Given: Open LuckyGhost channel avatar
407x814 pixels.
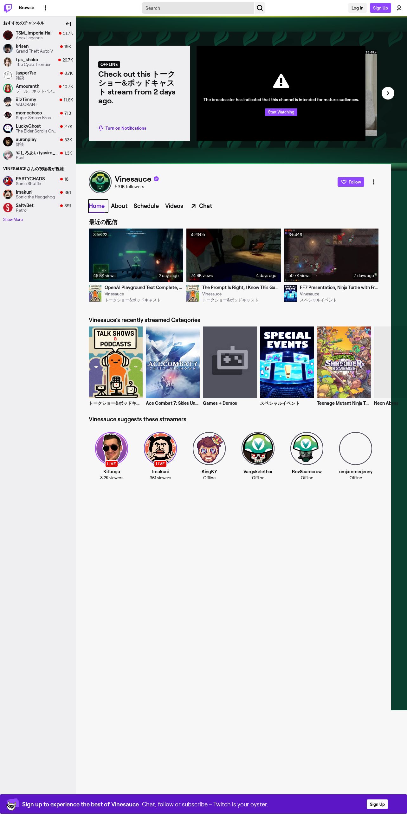Looking at the screenshot, I should [x=8, y=128].
